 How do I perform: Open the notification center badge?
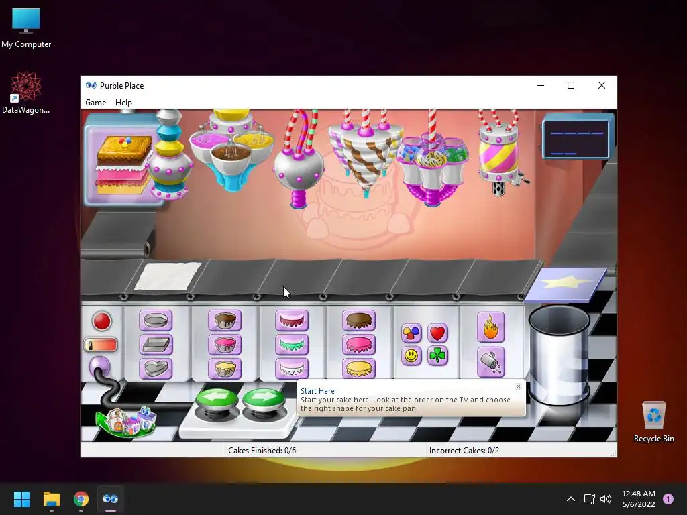click(668, 499)
